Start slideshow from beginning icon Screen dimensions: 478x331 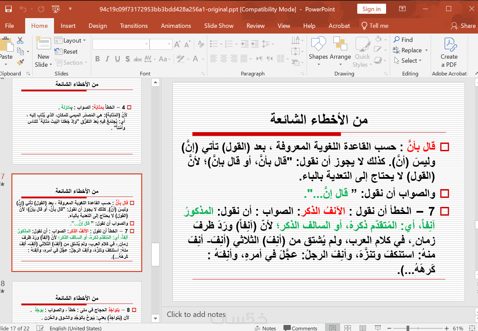[x=56, y=9]
